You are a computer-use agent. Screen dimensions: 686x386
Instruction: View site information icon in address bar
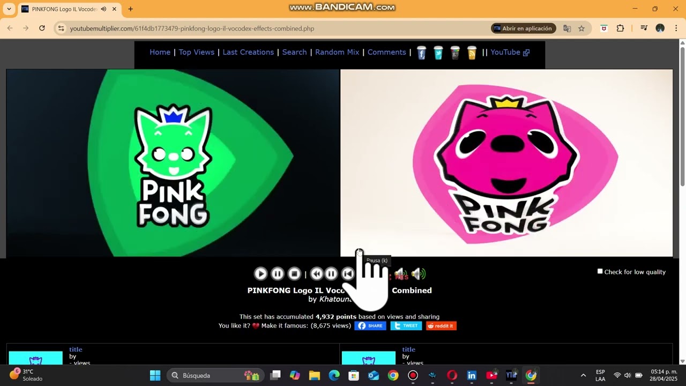tap(61, 28)
